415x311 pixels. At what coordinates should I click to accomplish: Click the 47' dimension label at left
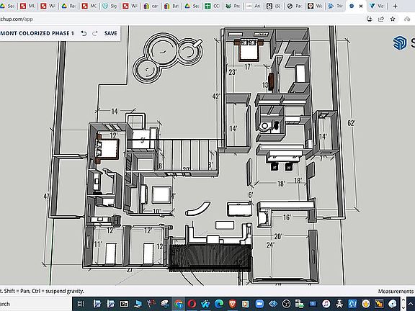47,197
